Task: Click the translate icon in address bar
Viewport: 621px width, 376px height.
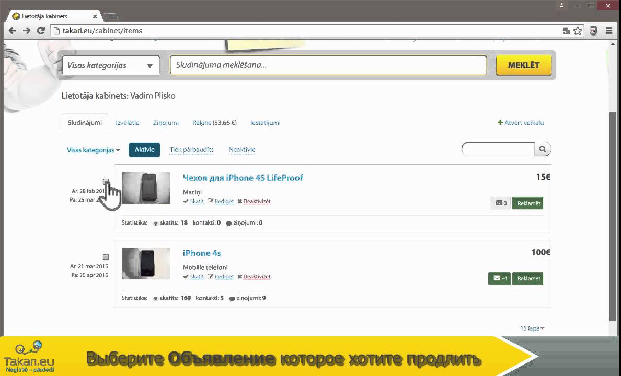Action: tap(567, 31)
